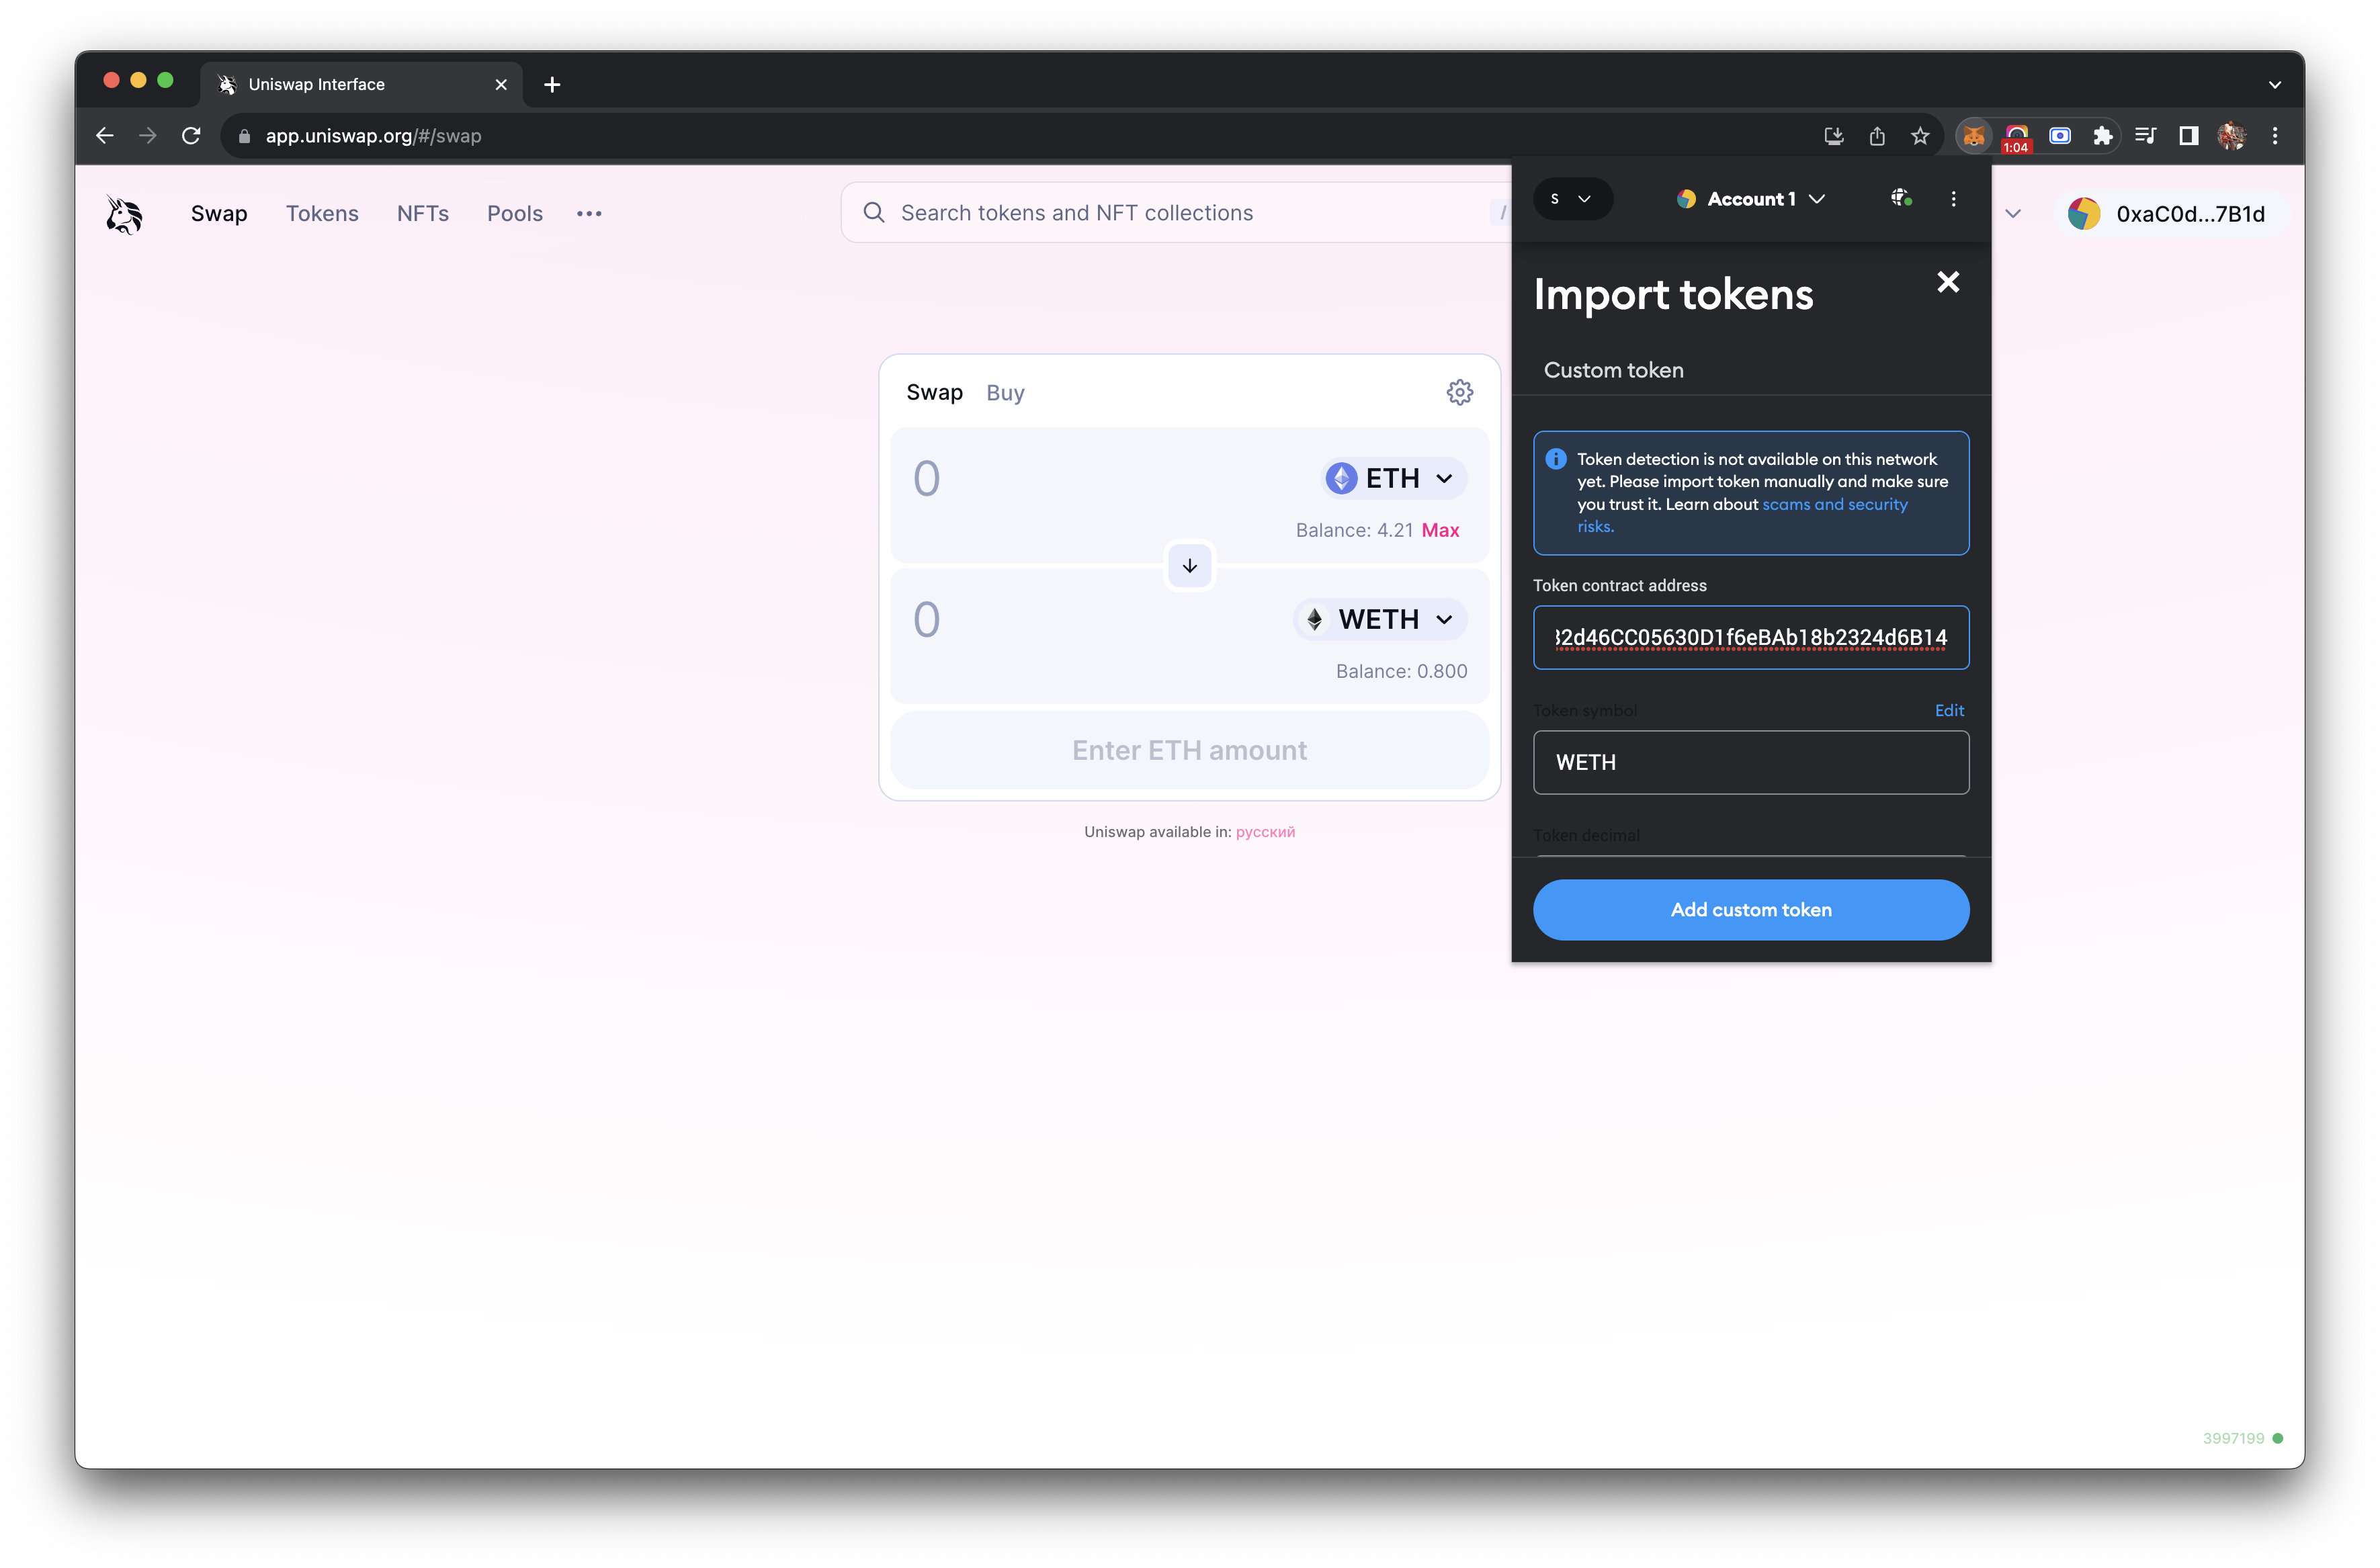This screenshot has width=2380, height=1568.
Task: Click the search magnifier icon
Action: [873, 213]
